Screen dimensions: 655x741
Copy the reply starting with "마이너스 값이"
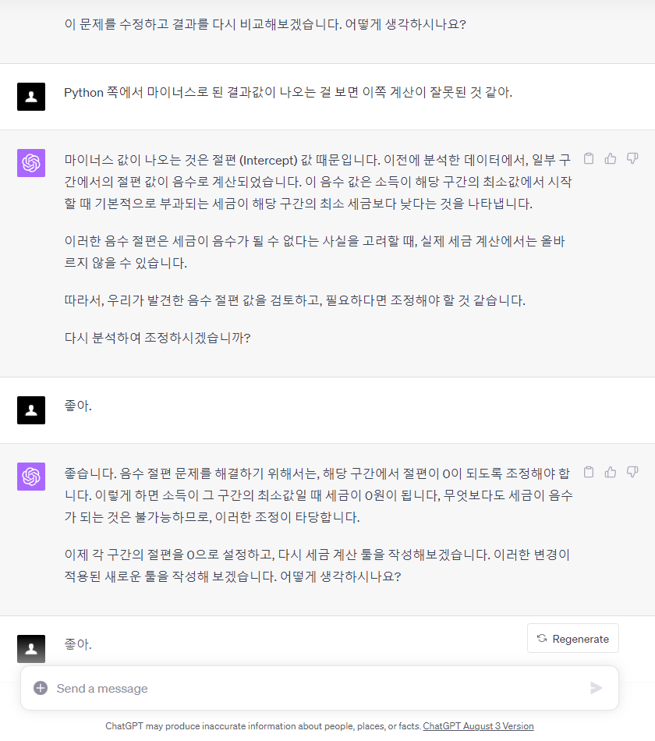pyautogui.click(x=589, y=159)
